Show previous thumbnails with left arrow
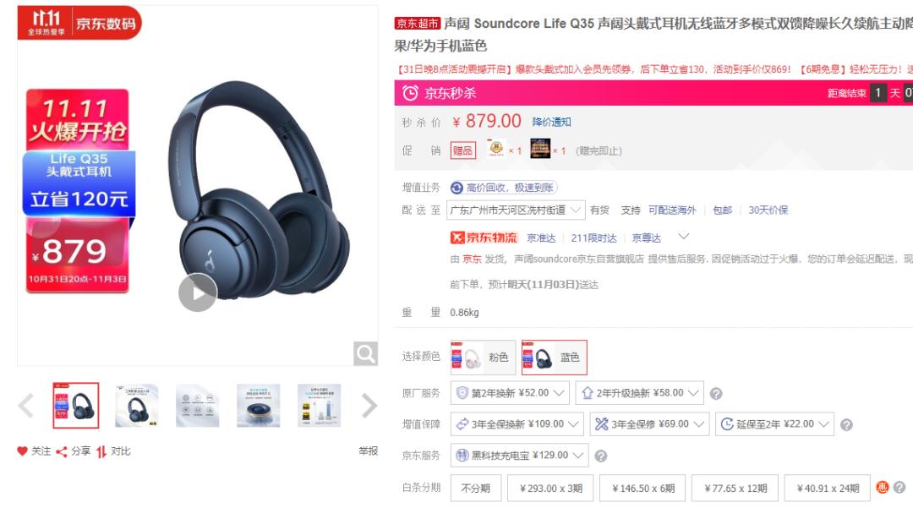The width and height of the screenshot is (913, 508). pos(25,406)
